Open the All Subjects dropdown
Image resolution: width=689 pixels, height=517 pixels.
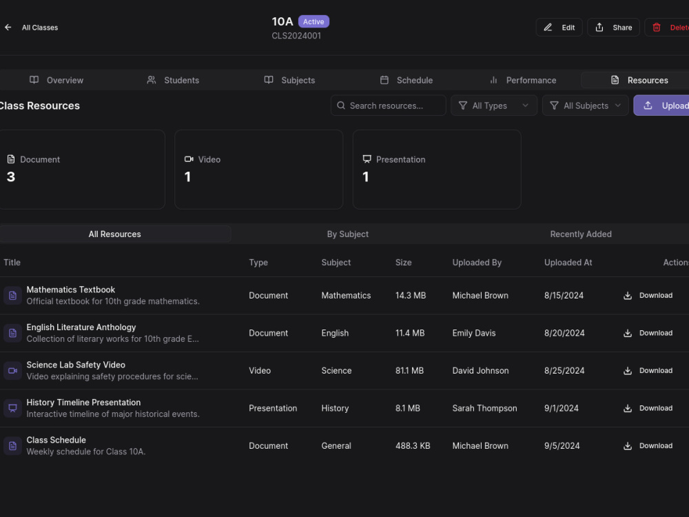click(x=585, y=105)
